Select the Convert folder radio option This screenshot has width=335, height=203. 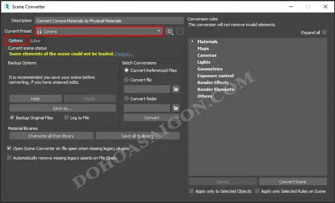coord(127,98)
